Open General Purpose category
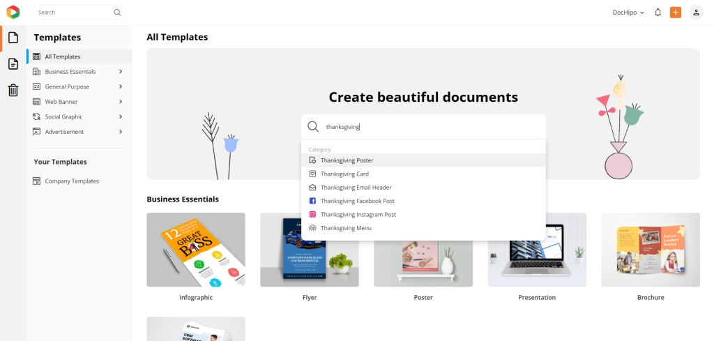714x341 pixels. click(x=79, y=86)
